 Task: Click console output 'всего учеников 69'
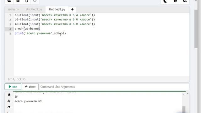(28, 101)
